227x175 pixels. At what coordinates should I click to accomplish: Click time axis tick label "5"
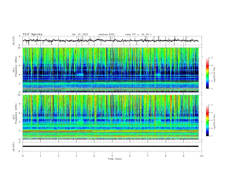click(112, 156)
